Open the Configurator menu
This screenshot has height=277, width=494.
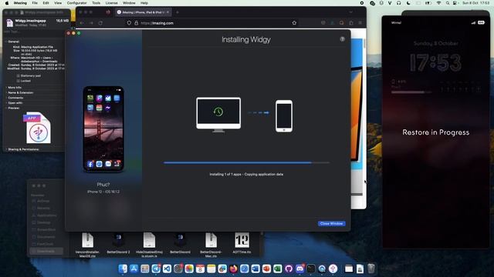point(76,3)
